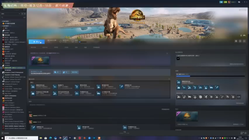The width and height of the screenshot is (249, 140).
Task: Click the locked aircraft achievement icon
Action: 195,97
